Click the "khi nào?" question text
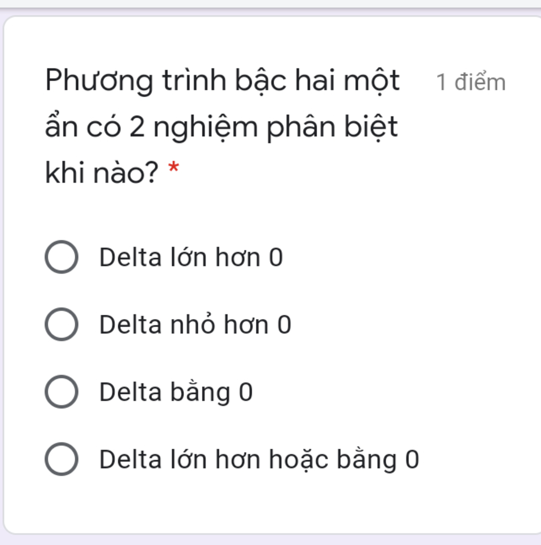Image resolution: width=541 pixels, height=545 pixels. (101, 173)
